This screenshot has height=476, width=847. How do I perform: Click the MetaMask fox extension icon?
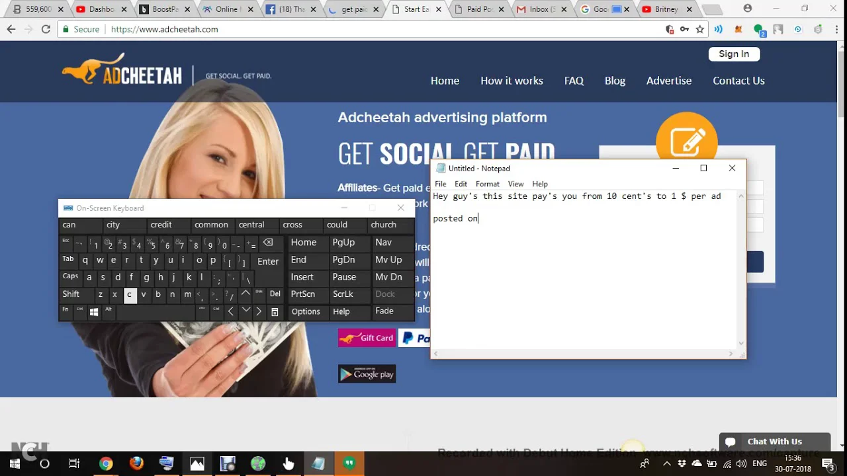click(738, 29)
